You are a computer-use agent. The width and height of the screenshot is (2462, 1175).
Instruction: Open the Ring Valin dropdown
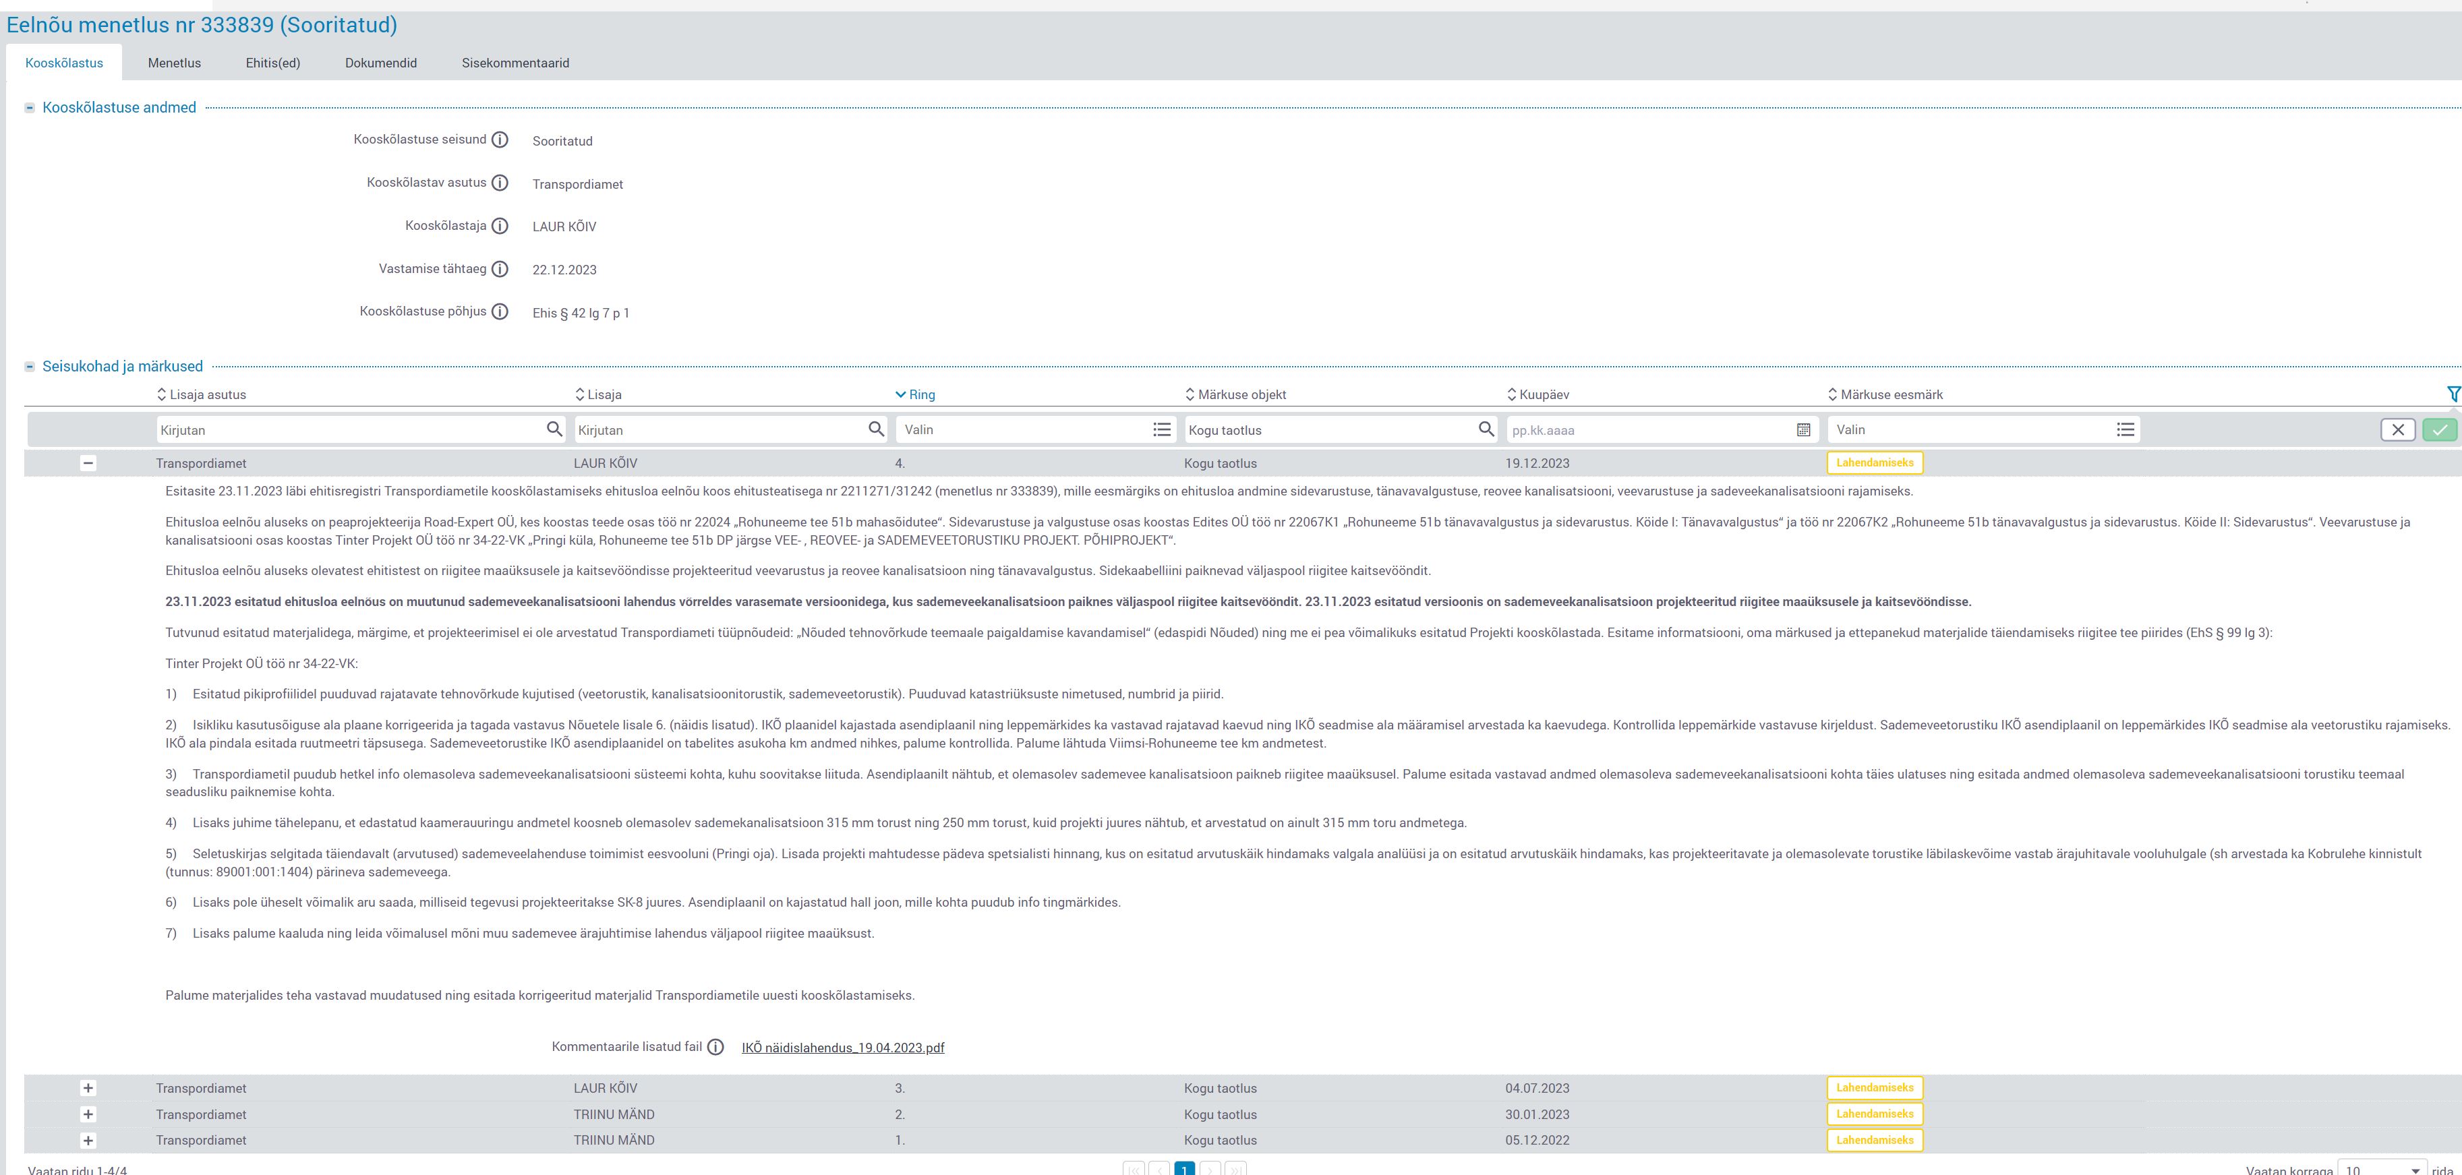(1036, 430)
